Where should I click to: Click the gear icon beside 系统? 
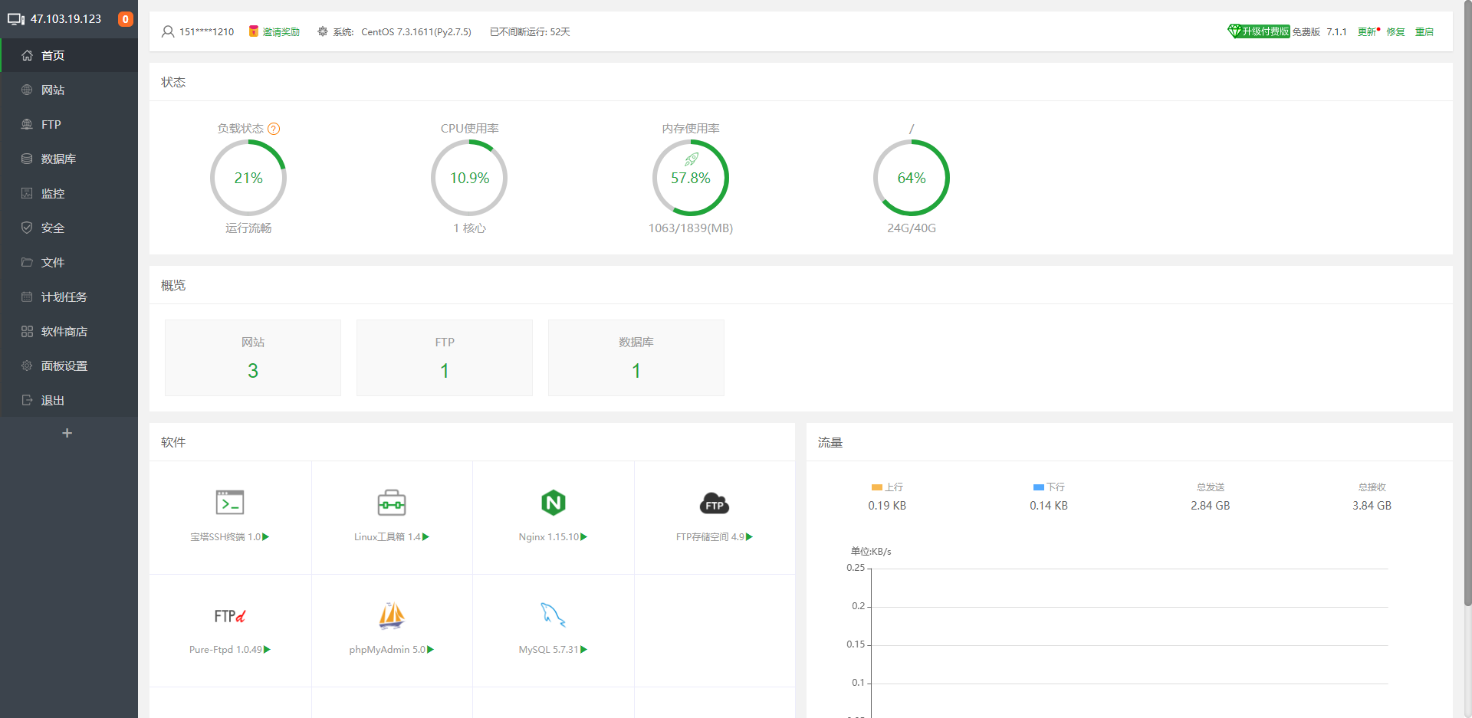click(x=323, y=31)
